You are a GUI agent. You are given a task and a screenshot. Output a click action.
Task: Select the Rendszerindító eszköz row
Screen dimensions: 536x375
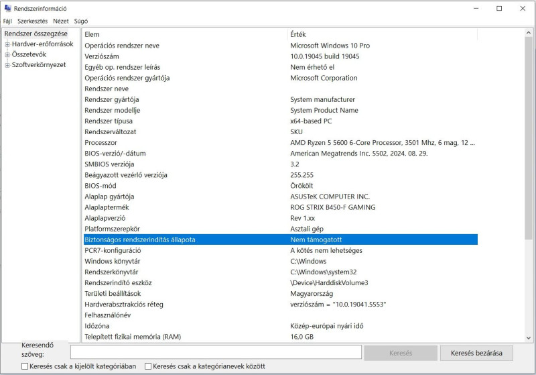coord(280,282)
